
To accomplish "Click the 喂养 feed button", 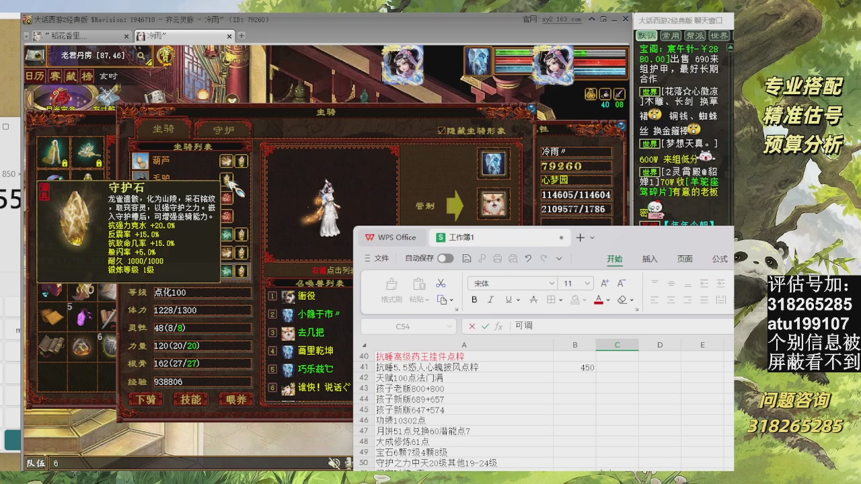I will click(x=236, y=399).
